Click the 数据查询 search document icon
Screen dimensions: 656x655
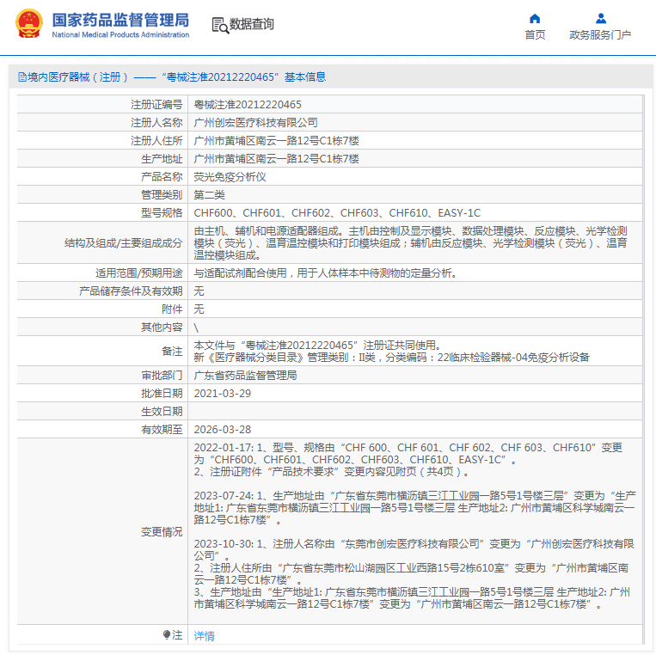pos(220,25)
